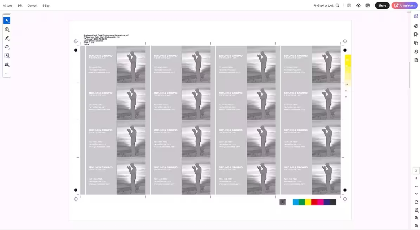Go to previous page with up chevron
This screenshot has height=230, width=420.
coord(416,186)
